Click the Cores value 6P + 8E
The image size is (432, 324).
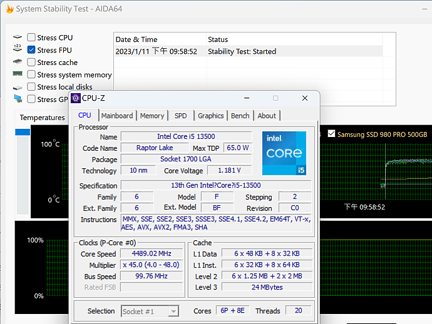point(232,310)
